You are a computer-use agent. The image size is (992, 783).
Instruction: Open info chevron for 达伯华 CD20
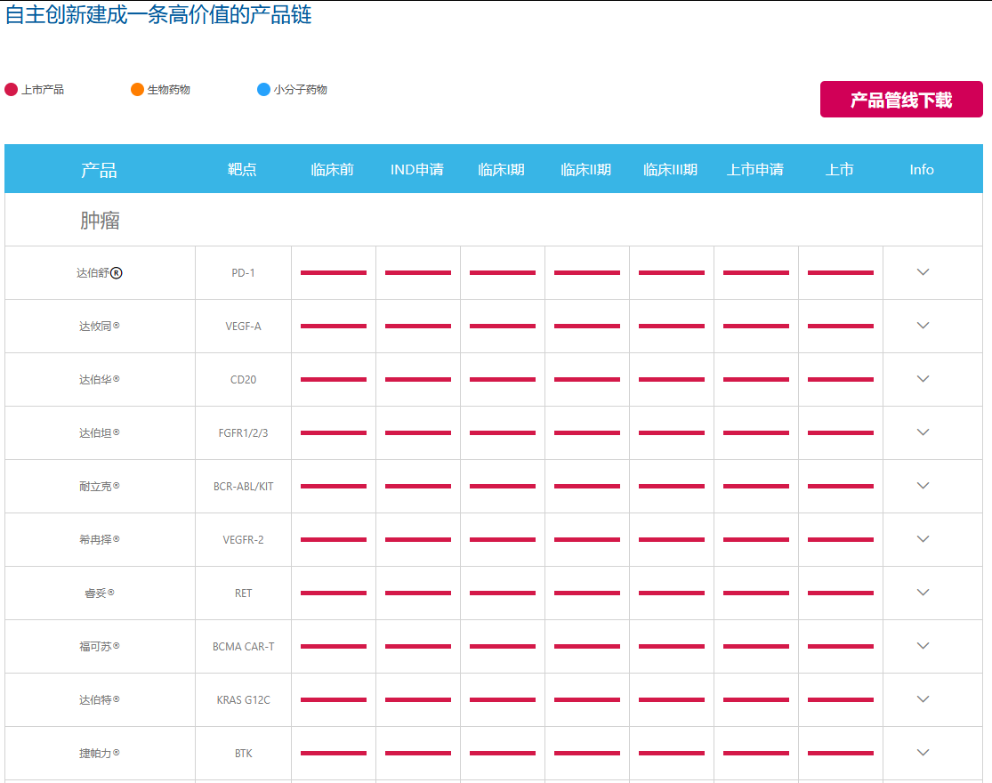tap(923, 379)
